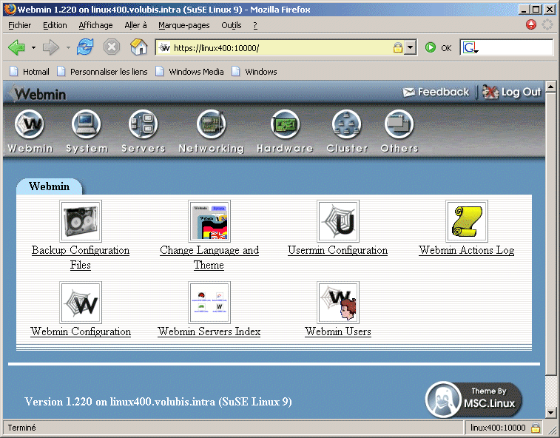The height and width of the screenshot is (438, 560).
Task: Open the Webmin category icon in the top navigation
Action: [30, 124]
